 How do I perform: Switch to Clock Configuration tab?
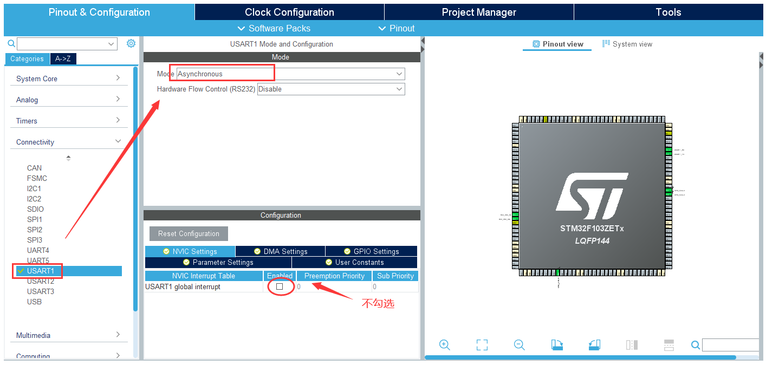(x=289, y=12)
